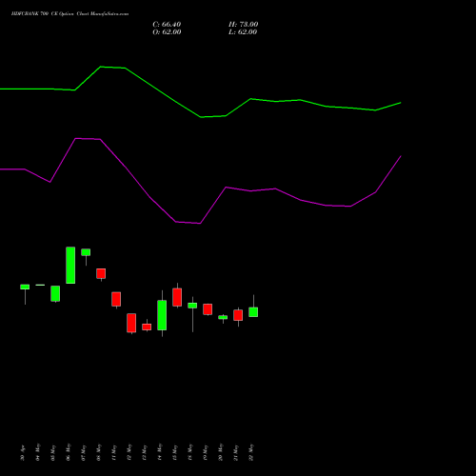
Task: Select the red candle for 11 May
Action: [x=116, y=299]
